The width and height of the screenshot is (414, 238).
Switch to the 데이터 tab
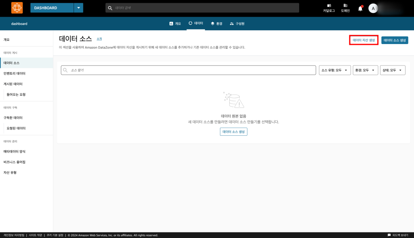click(x=196, y=23)
